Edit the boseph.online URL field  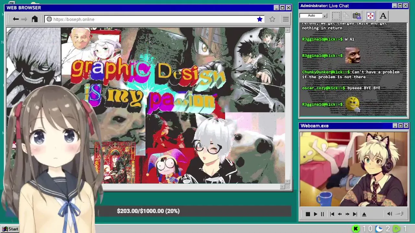(154, 19)
